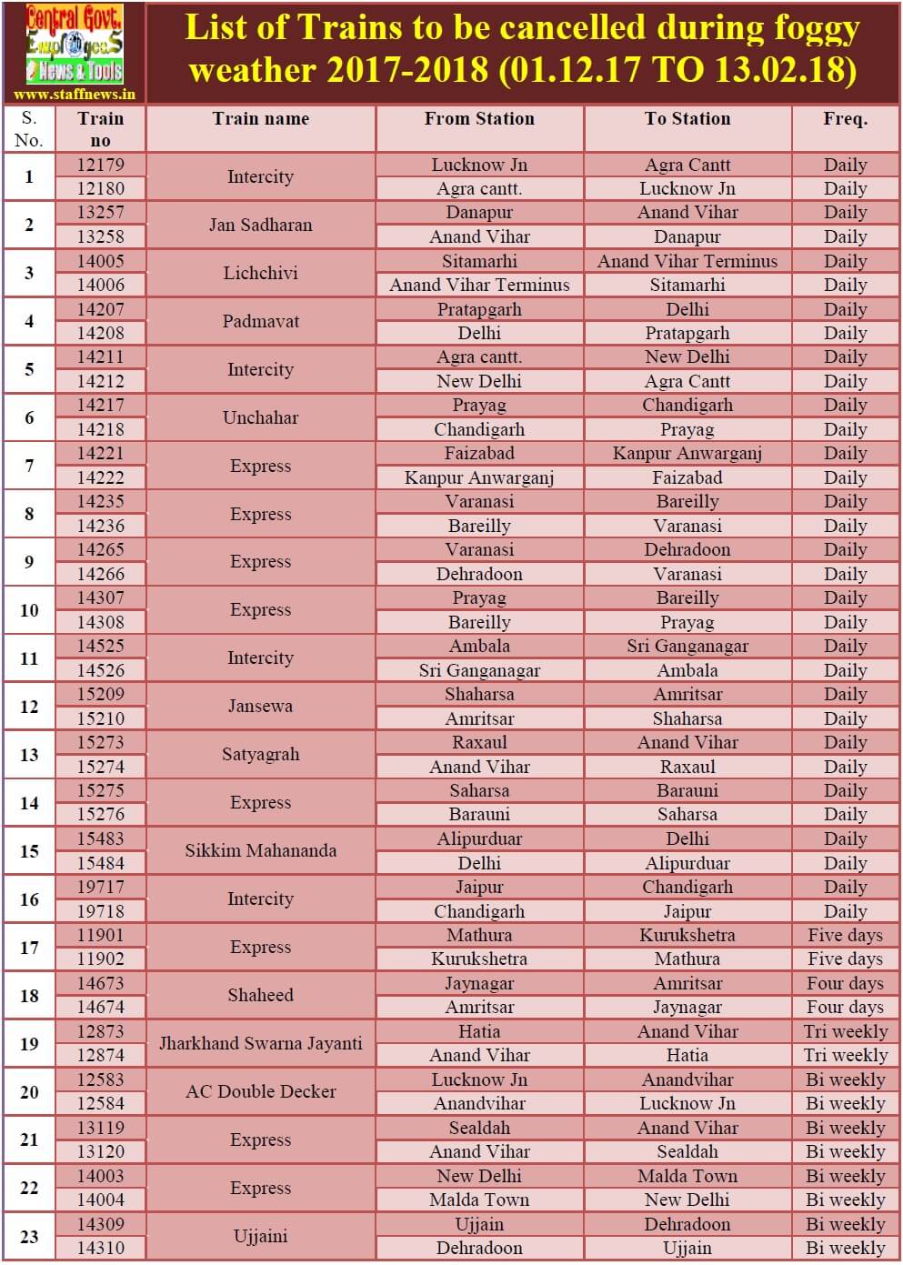The image size is (903, 1265).
Task: Click the Jharkhand Swarna Jayanti cell
Action: pos(260,1043)
